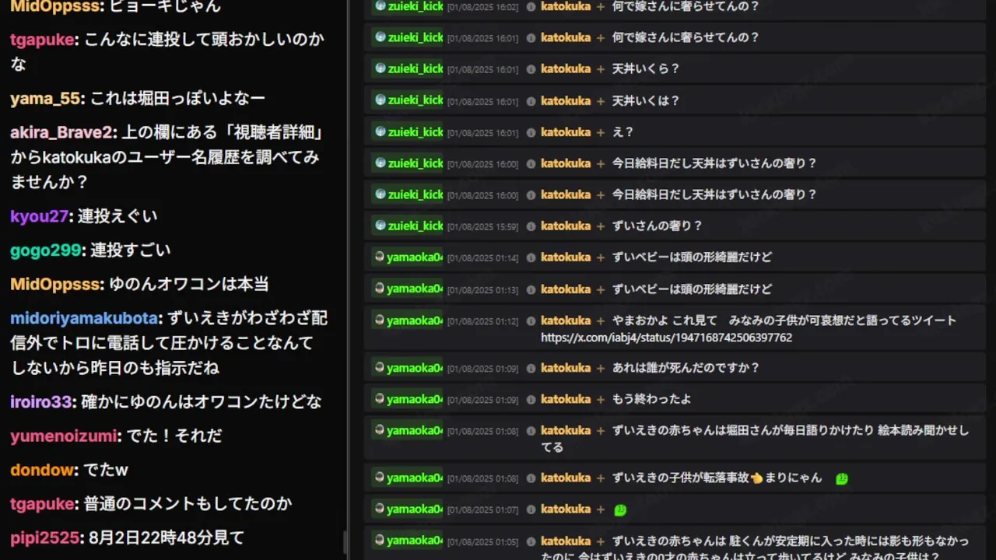Click the green emote in the 01:07 message
The height and width of the screenshot is (560, 996).
pos(620,510)
